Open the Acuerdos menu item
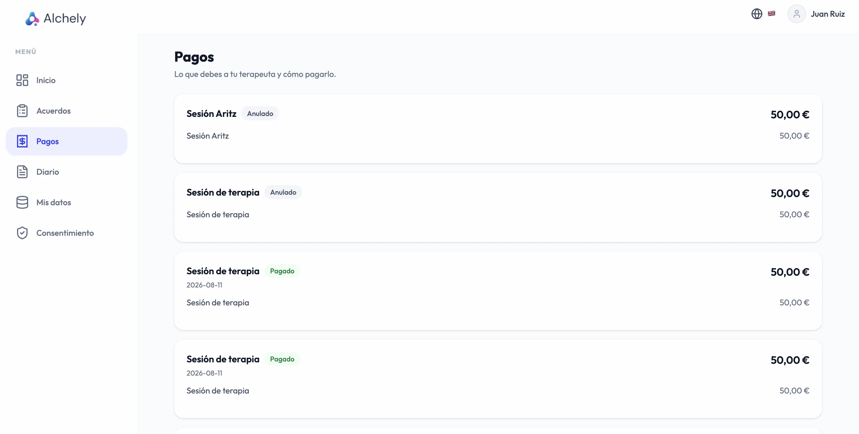 pyautogui.click(x=66, y=111)
